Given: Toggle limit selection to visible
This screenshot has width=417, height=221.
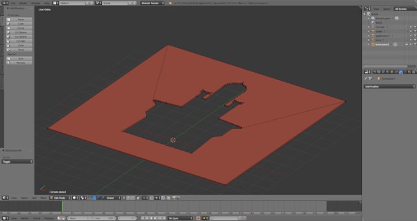Looking at the screenshot, I should 138,198.
